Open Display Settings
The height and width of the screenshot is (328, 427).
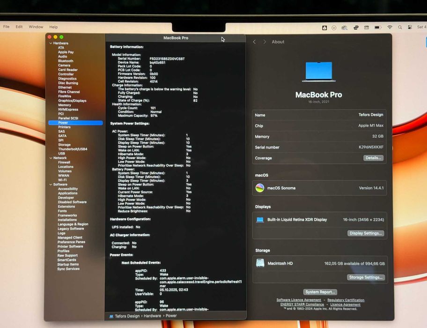point(366,233)
